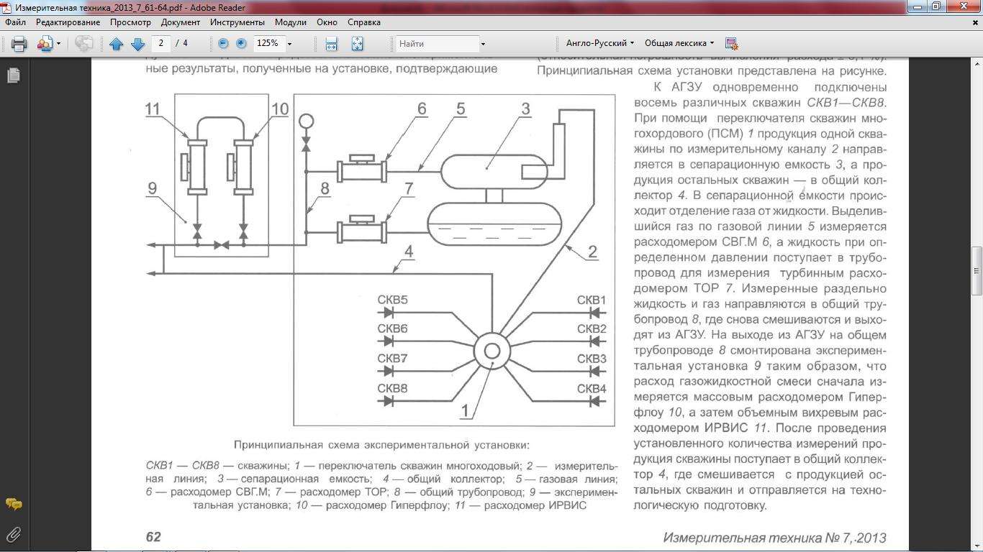The image size is (983, 552).
Task: Open the Общая лексика dictionary dropdown
Action: click(x=679, y=43)
